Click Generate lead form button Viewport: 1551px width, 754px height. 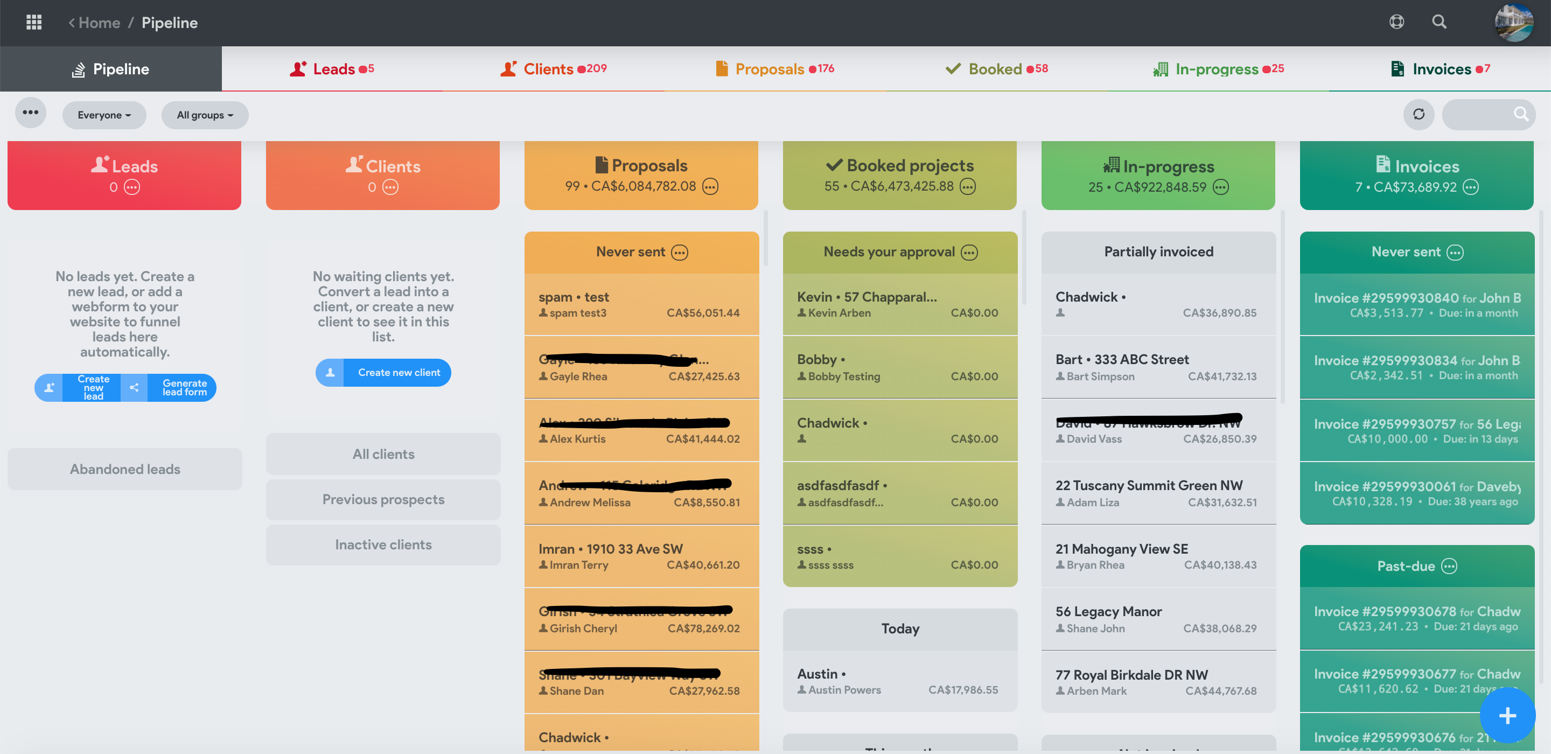(x=184, y=388)
